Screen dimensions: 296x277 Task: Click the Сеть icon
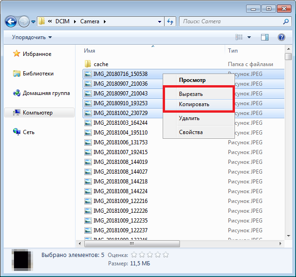(x=17, y=132)
